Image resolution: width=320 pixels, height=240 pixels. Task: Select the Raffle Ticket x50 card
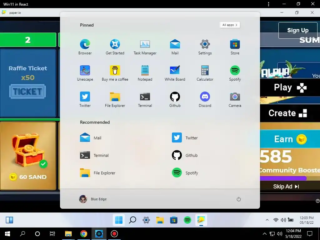pos(28,83)
